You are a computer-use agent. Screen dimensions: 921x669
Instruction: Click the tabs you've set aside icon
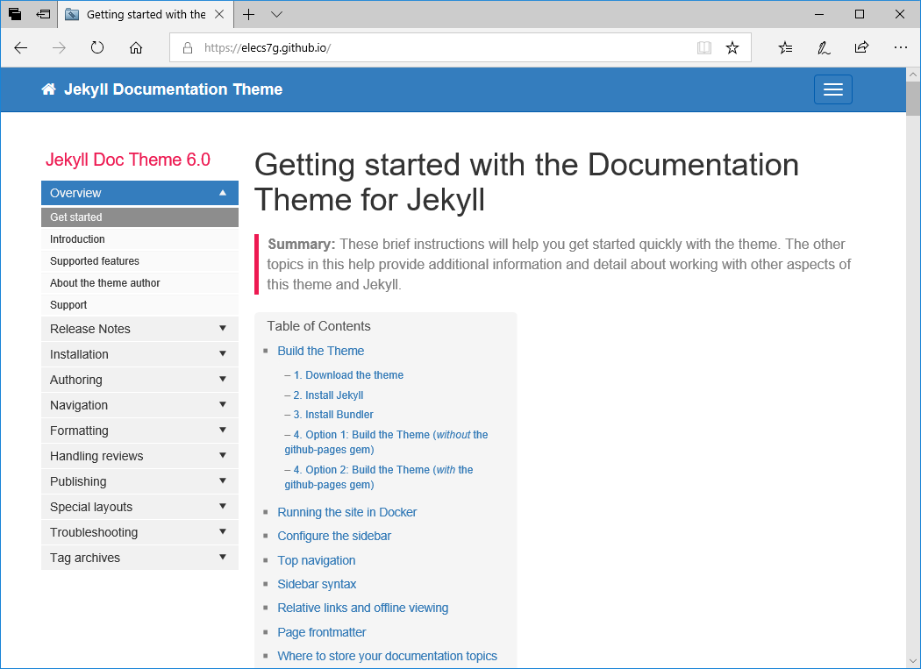coord(15,14)
